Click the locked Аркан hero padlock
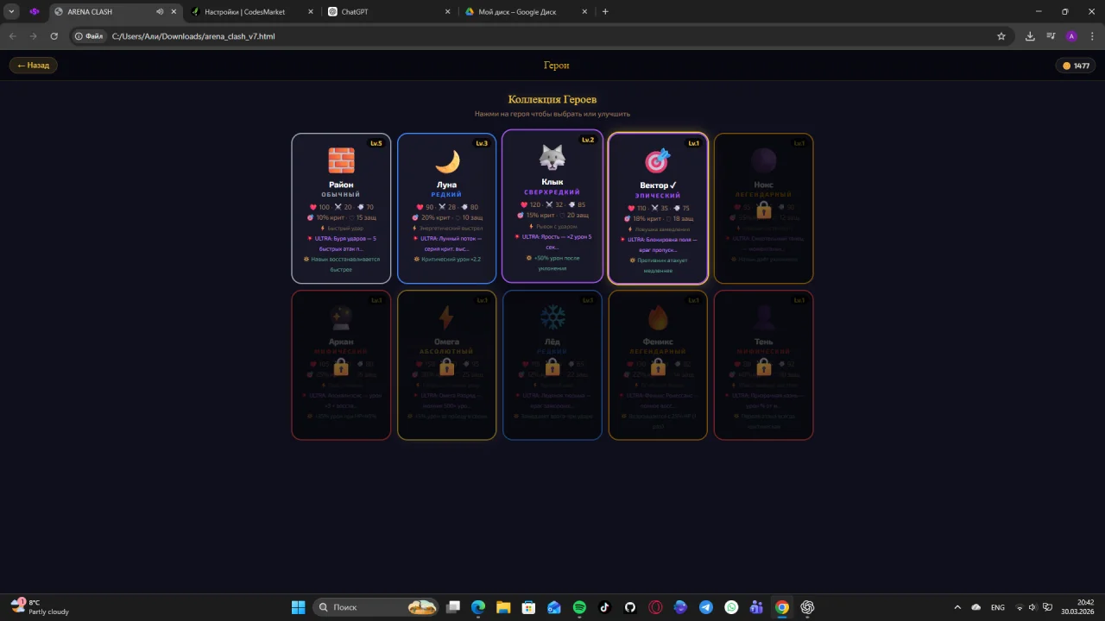The image size is (1105, 621). pos(341,367)
